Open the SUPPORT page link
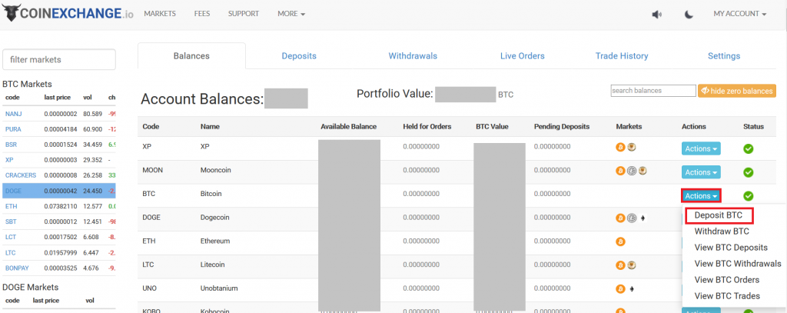787x313 pixels. (244, 14)
